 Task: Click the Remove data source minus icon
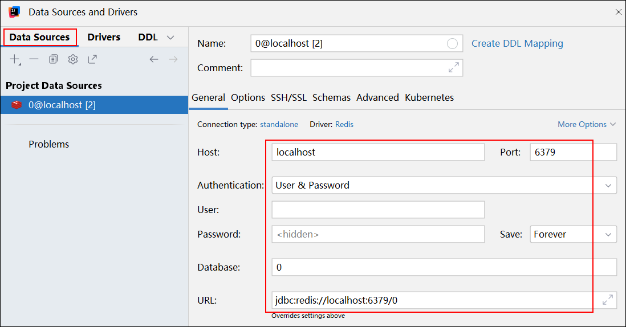click(34, 59)
